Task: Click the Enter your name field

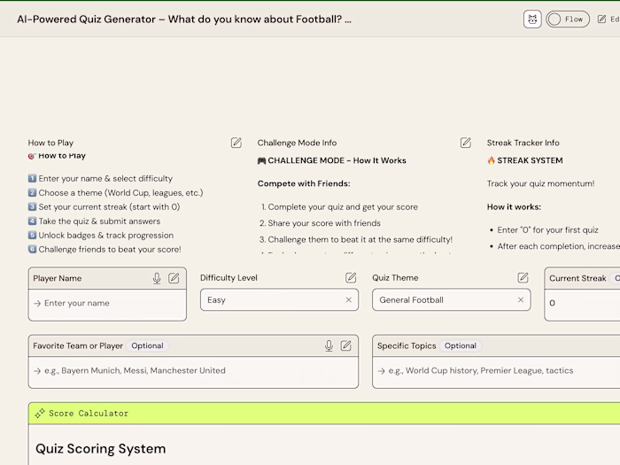Action: click(107, 303)
